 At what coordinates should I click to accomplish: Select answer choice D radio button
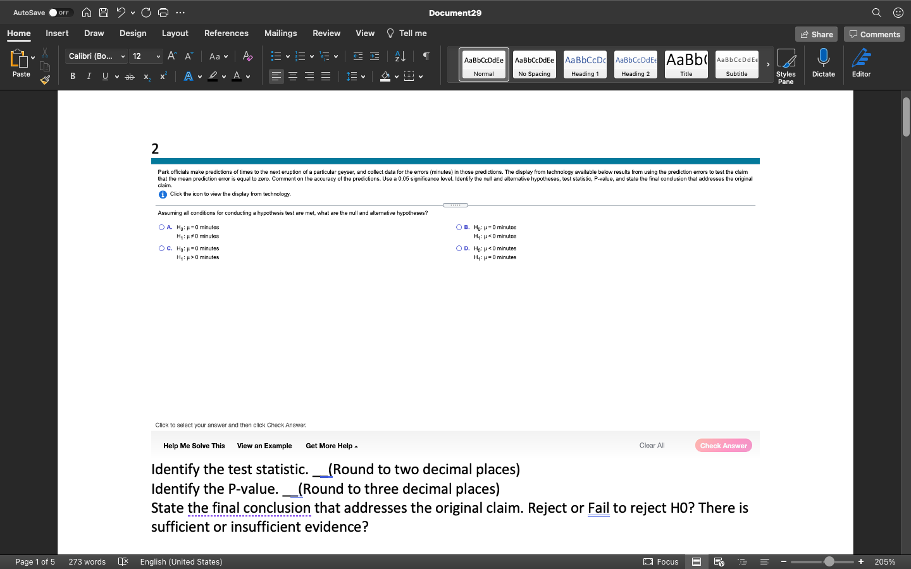pos(459,248)
